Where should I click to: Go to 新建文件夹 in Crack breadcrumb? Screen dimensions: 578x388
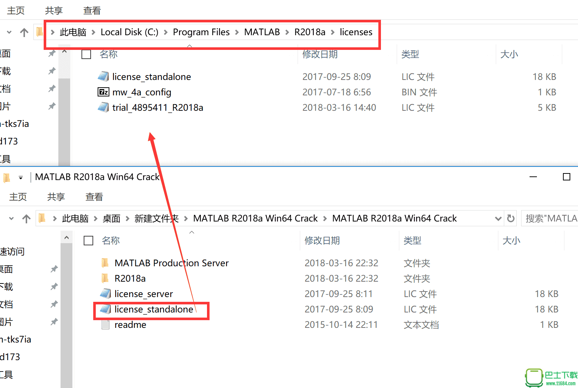(x=157, y=219)
